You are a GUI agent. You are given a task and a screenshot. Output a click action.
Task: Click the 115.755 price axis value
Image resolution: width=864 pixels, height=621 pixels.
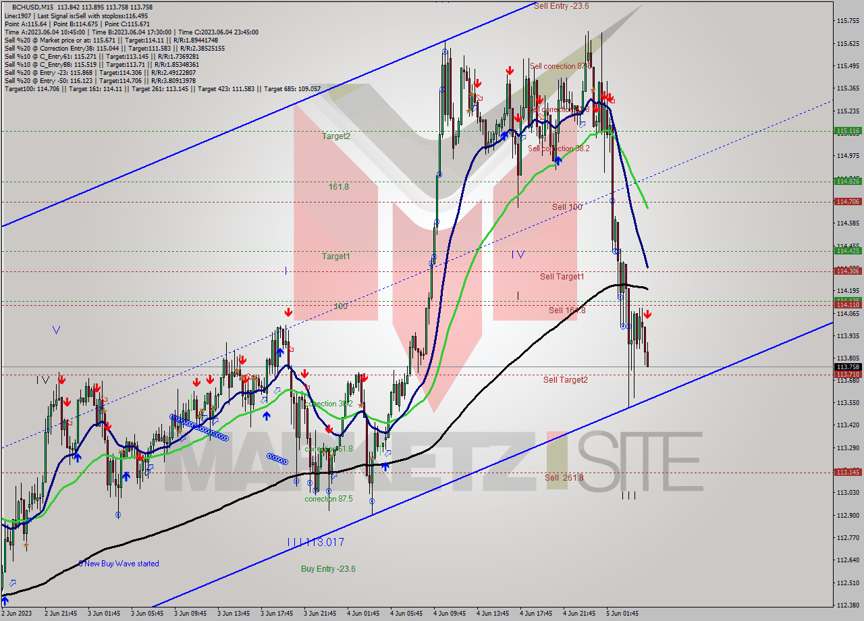848,21
